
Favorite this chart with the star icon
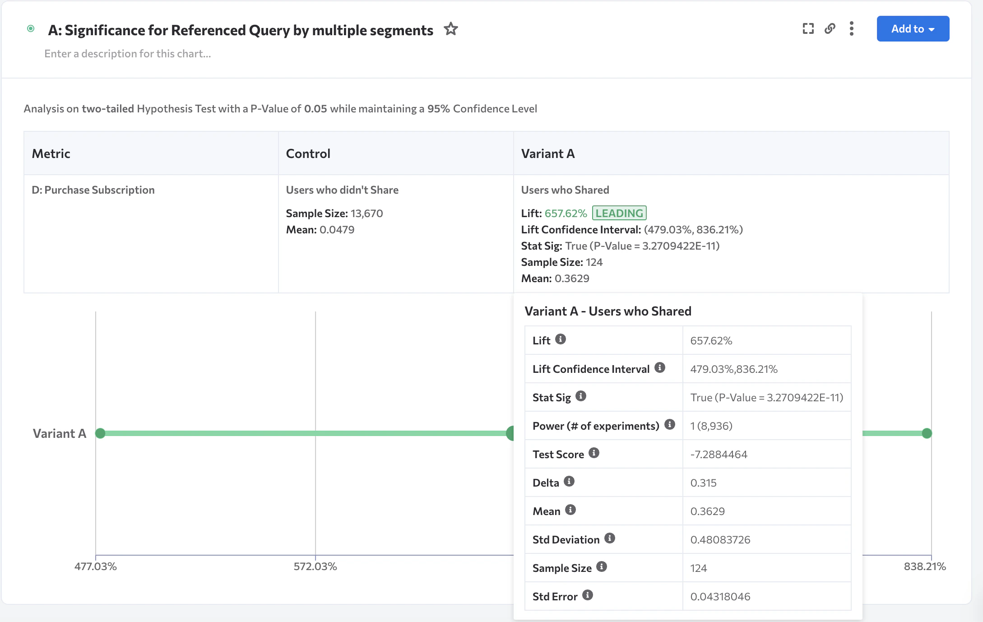coord(450,29)
